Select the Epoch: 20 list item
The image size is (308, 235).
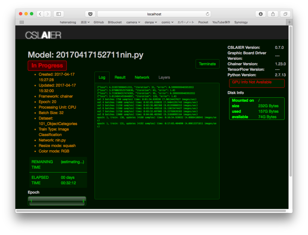click(47, 102)
